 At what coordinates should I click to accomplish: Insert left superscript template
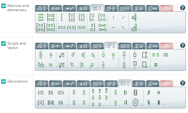tap(72, 64)
